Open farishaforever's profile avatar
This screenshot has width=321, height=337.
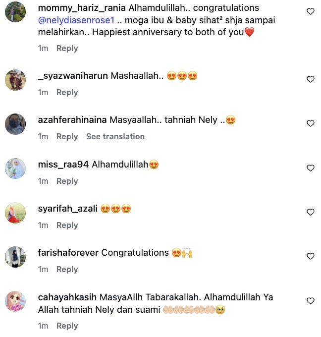15,257
